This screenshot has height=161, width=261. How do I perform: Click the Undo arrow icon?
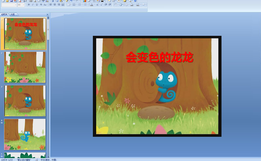(x=71, y=1)
